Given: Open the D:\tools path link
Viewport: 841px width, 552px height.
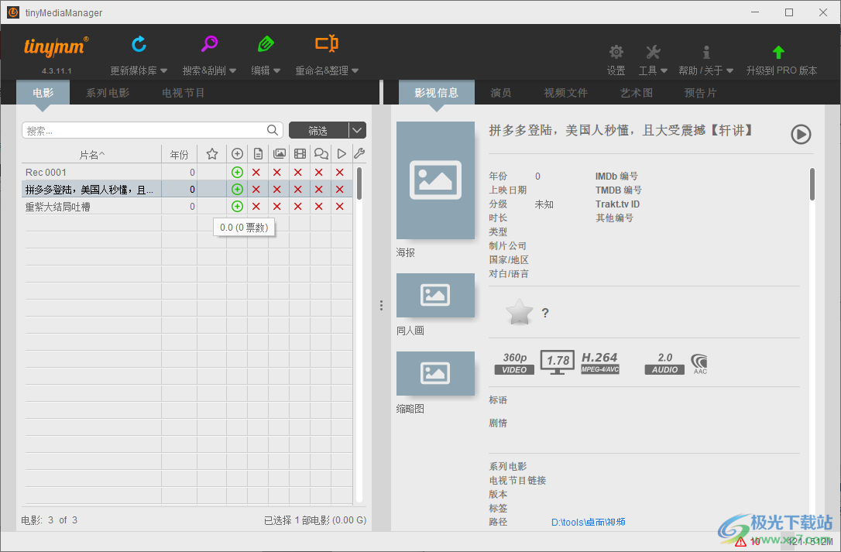Looking at the screenshot, I should (589, 522).
